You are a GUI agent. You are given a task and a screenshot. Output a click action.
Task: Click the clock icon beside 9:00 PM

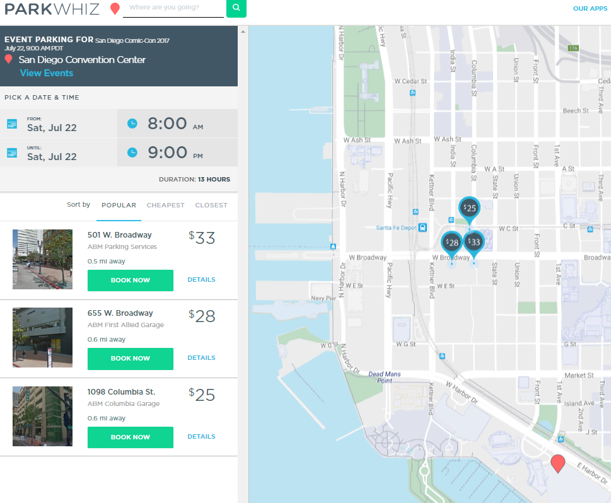click(132, 153)
